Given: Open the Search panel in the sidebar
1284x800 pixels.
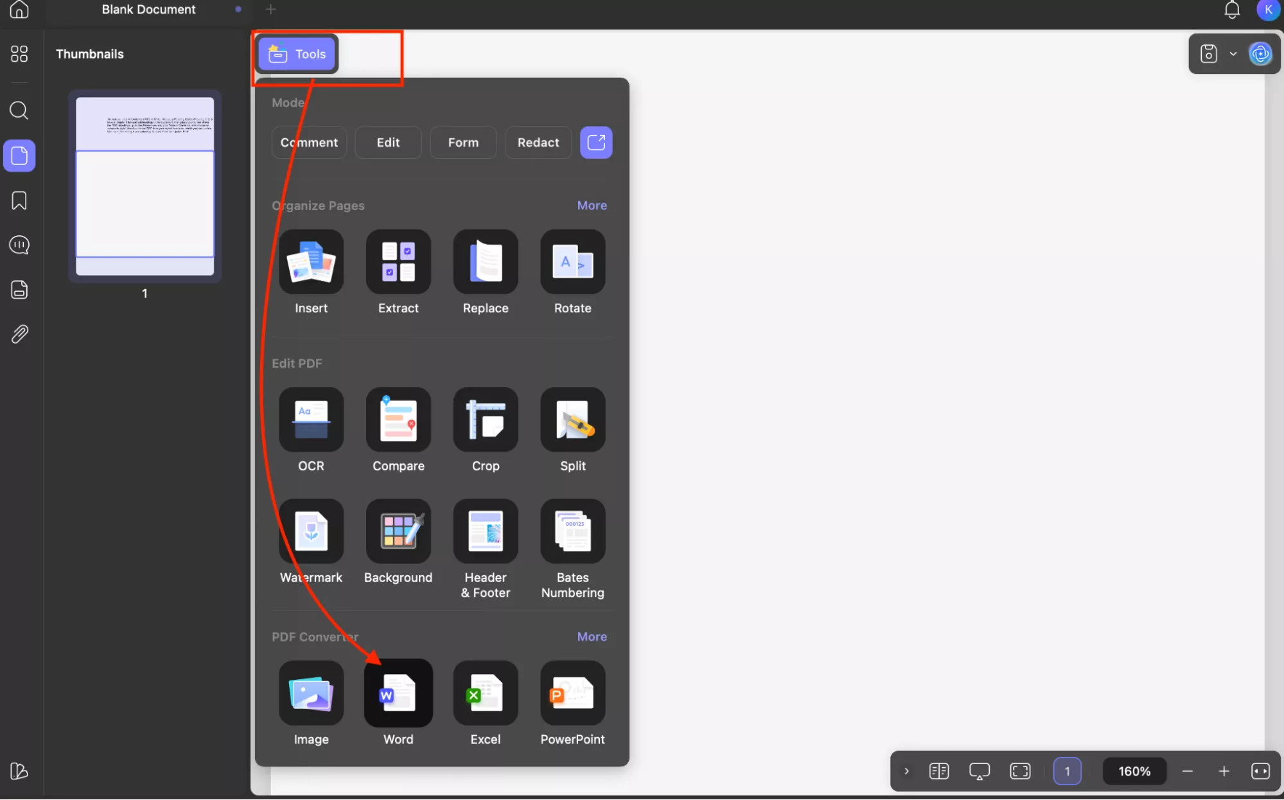Looking at the screenshot, I should tap(19, 111).
